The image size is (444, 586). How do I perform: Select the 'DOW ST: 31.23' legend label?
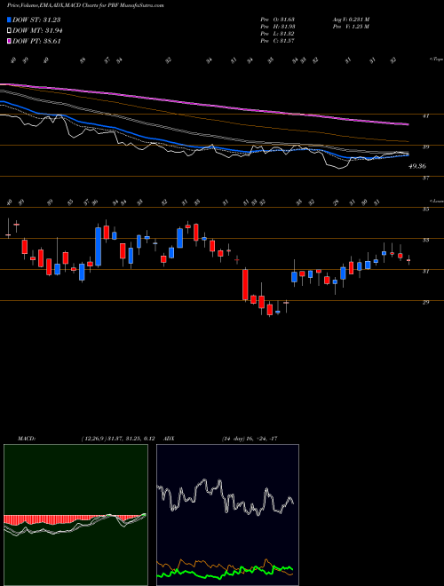(36, 20)
